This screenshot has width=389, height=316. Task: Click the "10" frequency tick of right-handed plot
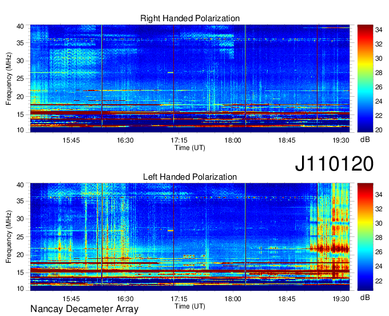(x=20, y=130)
